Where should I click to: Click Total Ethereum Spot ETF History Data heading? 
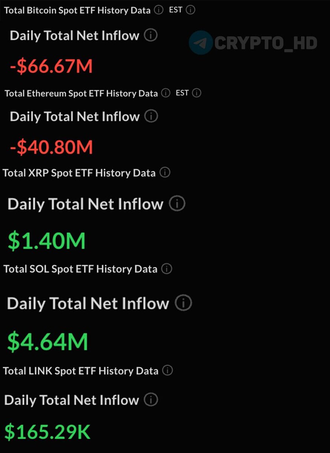[x=81, y=93]
